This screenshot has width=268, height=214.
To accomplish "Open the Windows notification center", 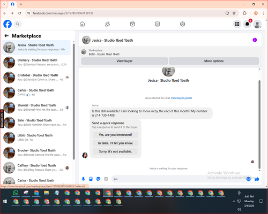I will tap(261, 201).
